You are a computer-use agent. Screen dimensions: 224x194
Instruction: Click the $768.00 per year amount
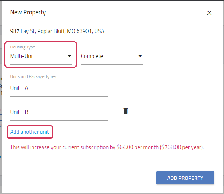(181, 147)
